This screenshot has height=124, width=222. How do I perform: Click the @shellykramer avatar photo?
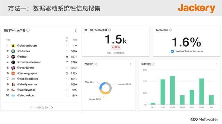pos(13,84)
